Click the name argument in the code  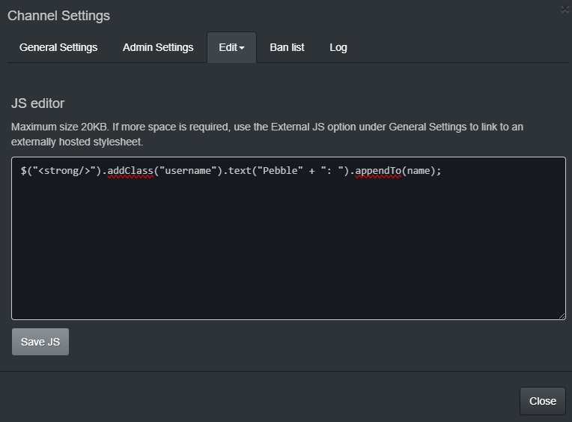[x=420, y=170]
